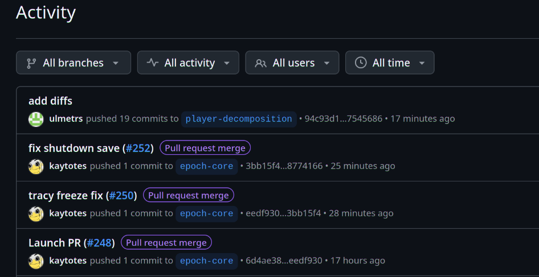
Task: Click the git branch icon in All branches
Action: pos(31,63)
